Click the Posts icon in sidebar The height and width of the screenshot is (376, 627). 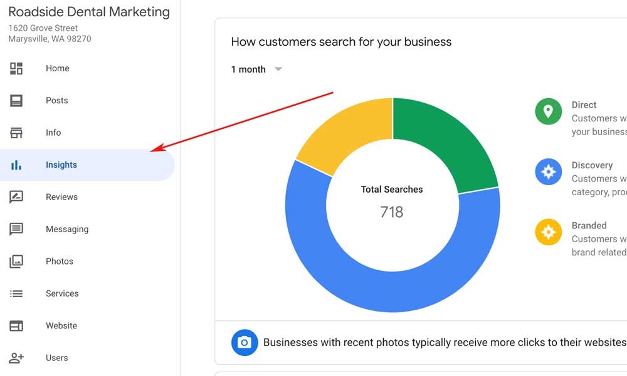pos(16,101)
